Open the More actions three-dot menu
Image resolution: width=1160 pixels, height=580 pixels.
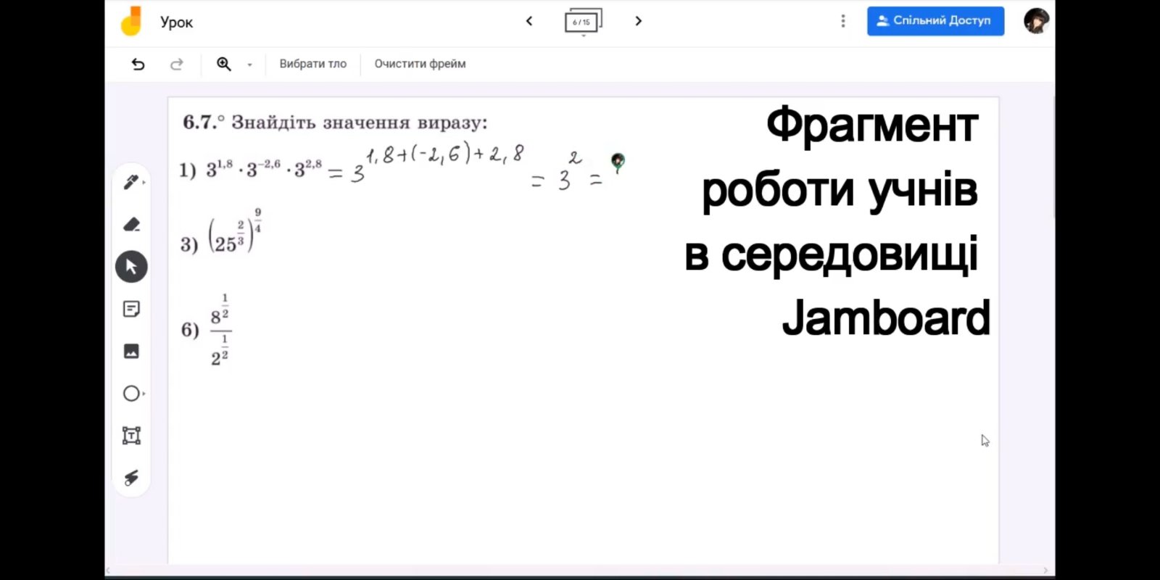click(x=842, y=21)
